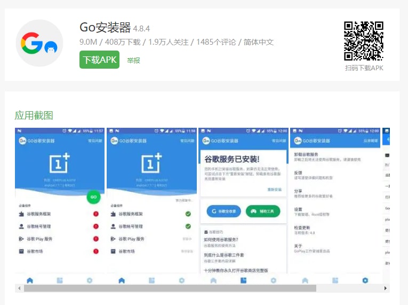This screenshot has height=305, width=408.
Task: Click the 应用截图 section heading
Action: tap(34, 116)
